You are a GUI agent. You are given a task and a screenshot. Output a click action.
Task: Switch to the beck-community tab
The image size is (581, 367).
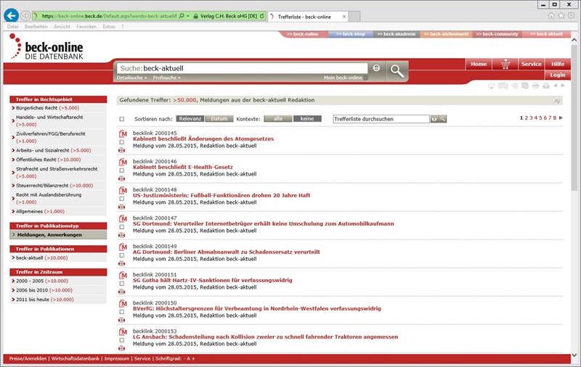[x=497, y=34]
